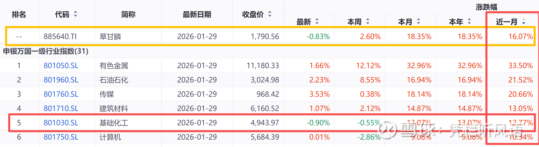
Task: Toggle sort arrows next to 本月
Action: 419,21
